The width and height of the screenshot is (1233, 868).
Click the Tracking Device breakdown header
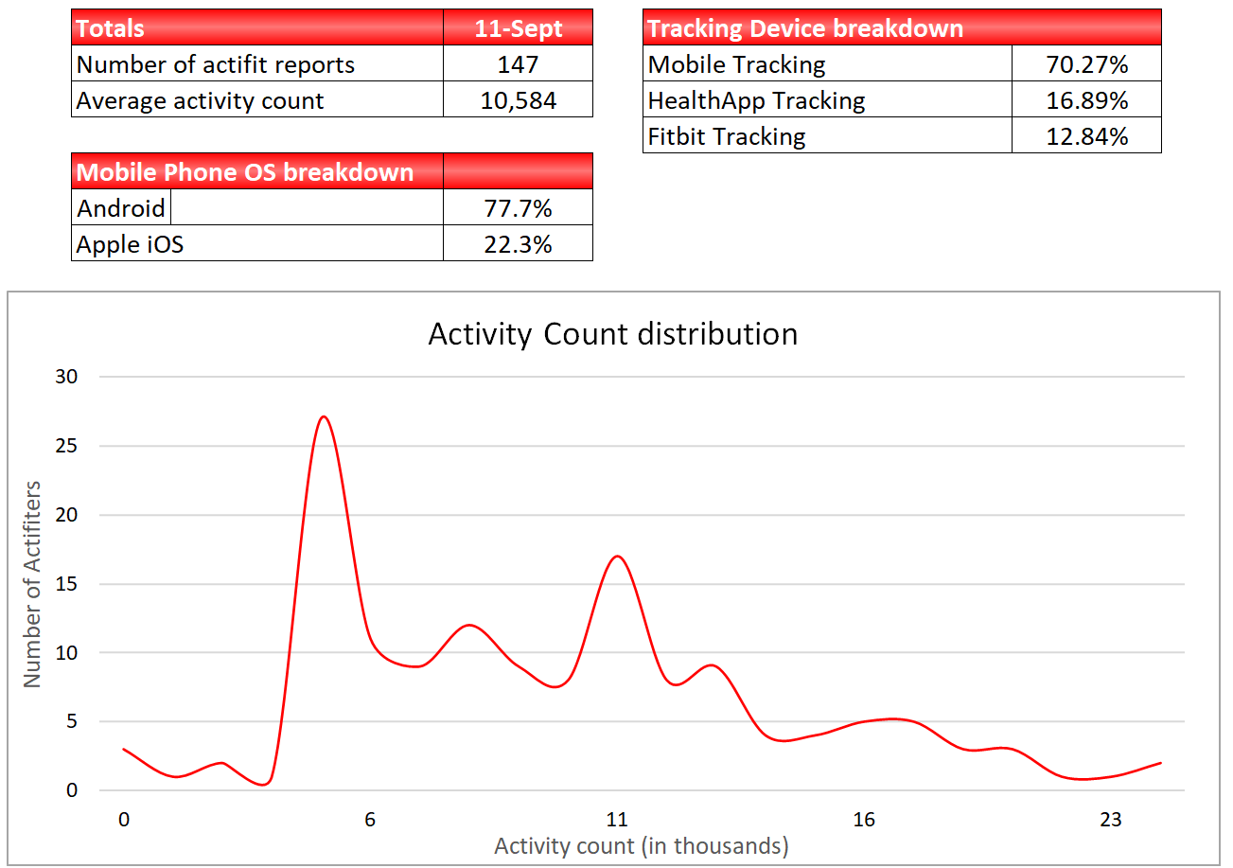click(901, 28)
